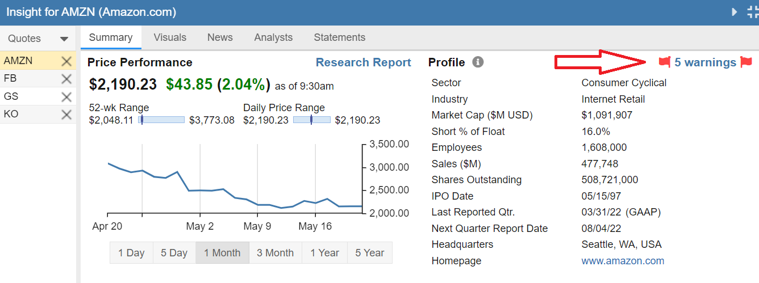The image size is (759, 283).
Task: Remove AMZN from the quotes list
Action: (x=66, y=61)
